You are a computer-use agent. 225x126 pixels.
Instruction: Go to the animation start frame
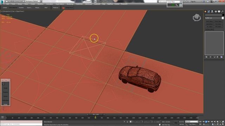tap(200, 122)
